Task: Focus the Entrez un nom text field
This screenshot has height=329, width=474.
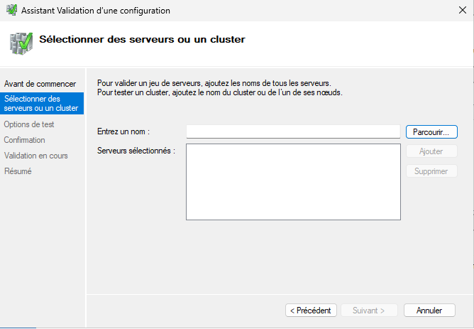Action: tap(293, 131)
